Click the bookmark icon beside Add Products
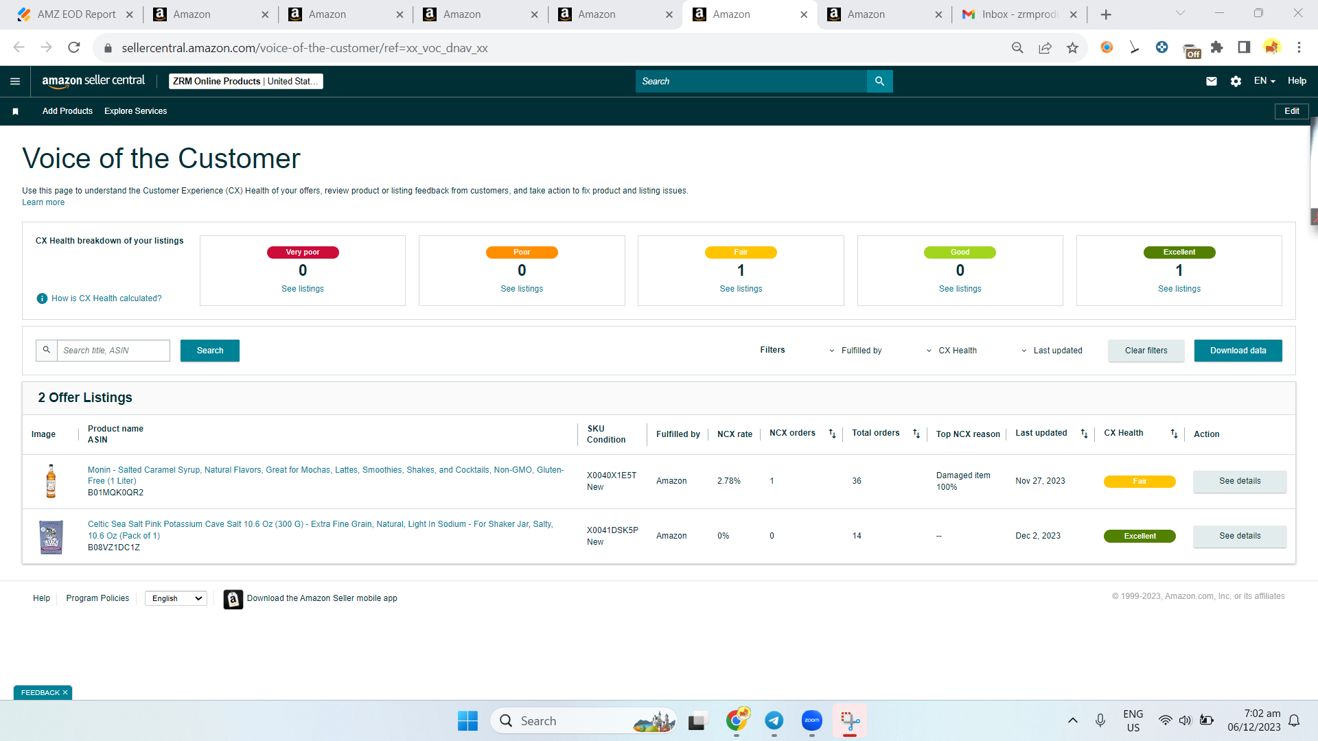 15,111
